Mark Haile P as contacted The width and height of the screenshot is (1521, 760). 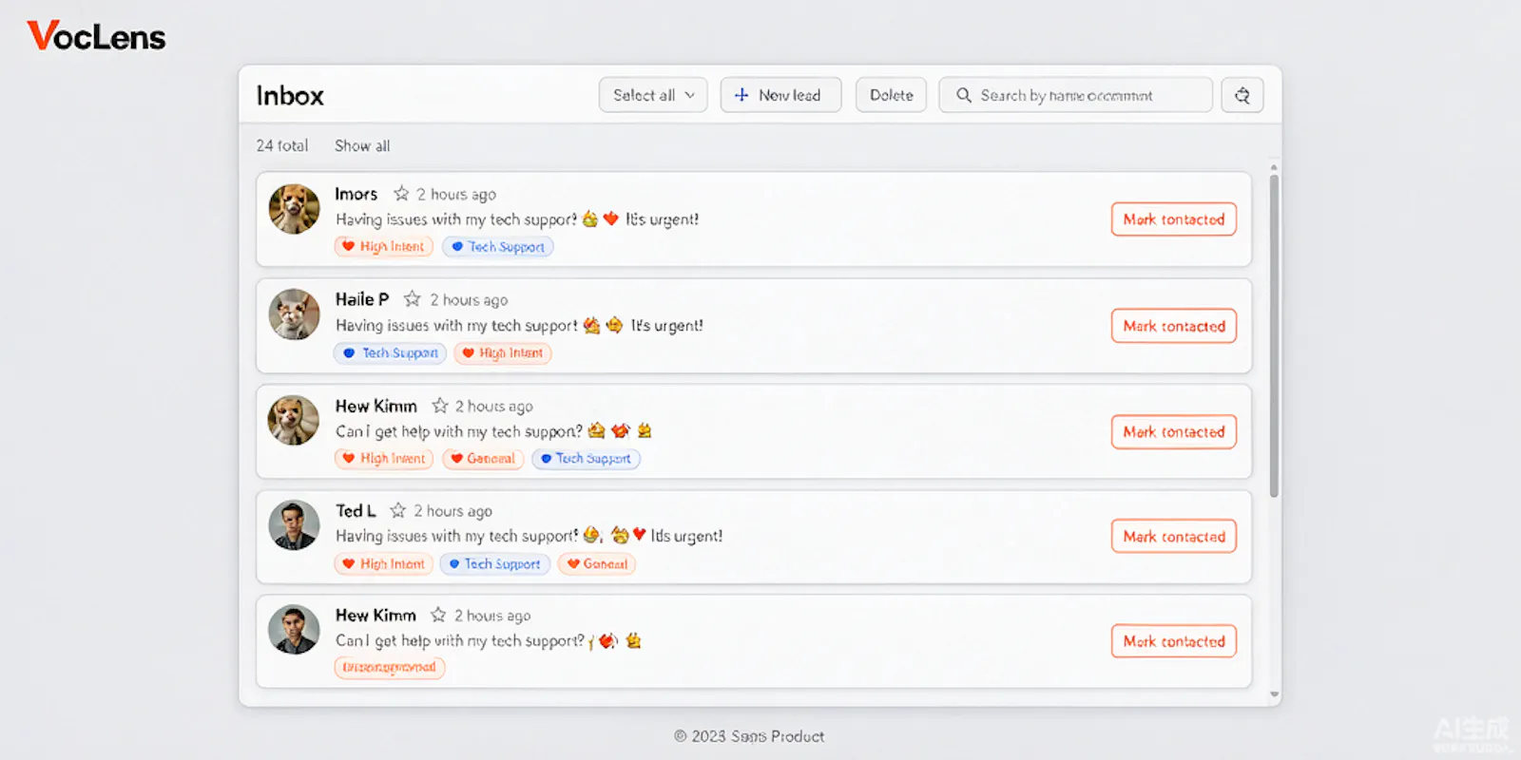[x=1174, y=326]
